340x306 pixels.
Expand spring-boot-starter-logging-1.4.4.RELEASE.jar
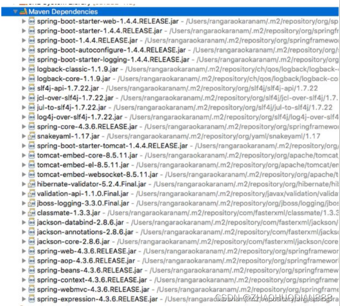(24, 59)
